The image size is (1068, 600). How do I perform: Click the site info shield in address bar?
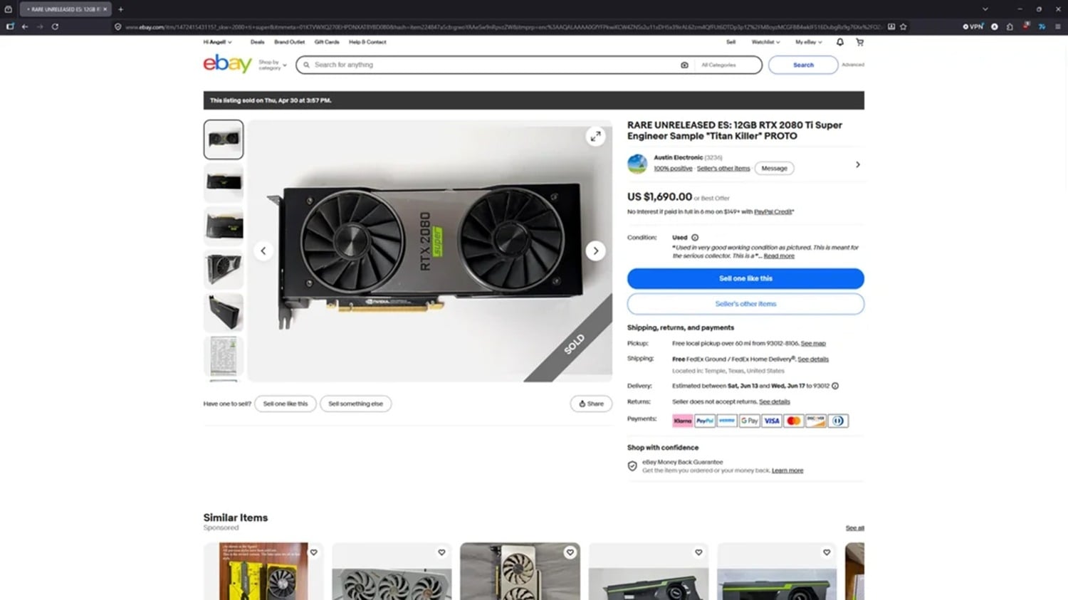117,26
